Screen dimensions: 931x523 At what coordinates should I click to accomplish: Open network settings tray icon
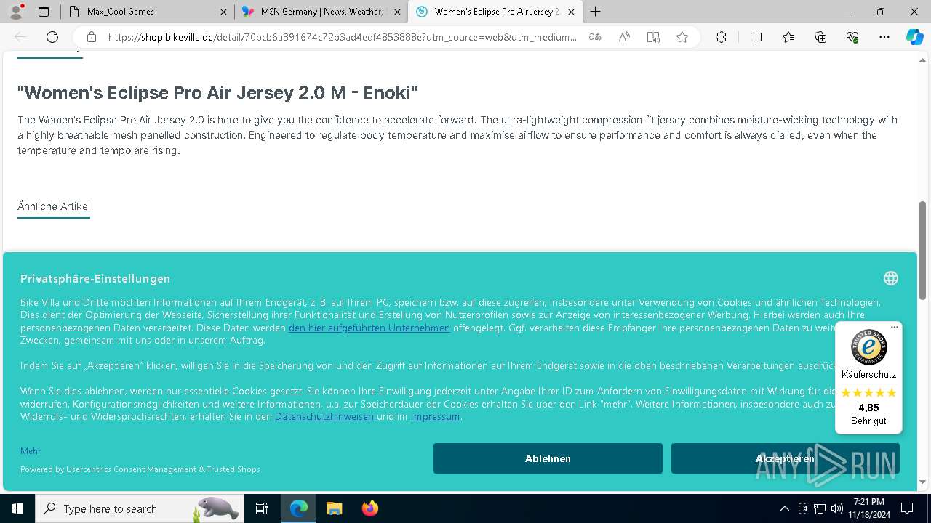[x=820, y=508]
